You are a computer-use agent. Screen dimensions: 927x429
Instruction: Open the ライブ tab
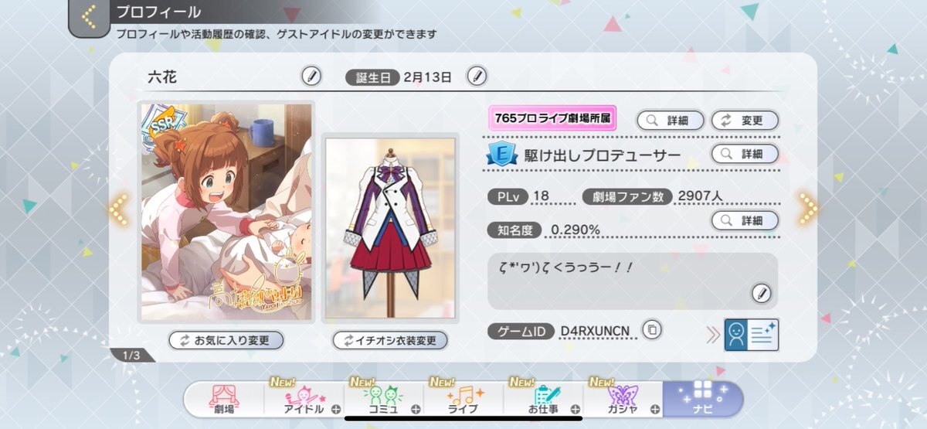point(463,400)
